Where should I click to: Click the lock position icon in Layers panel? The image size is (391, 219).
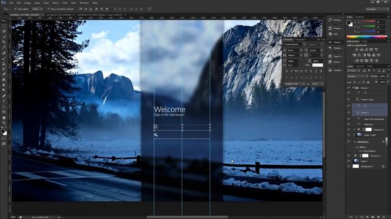click(x=364, y=82)
